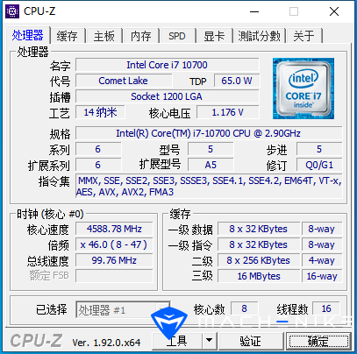357x354 pixels.
Task: Click the CPU-Z logo text at bottom left
Action: [x=36, y=341]
